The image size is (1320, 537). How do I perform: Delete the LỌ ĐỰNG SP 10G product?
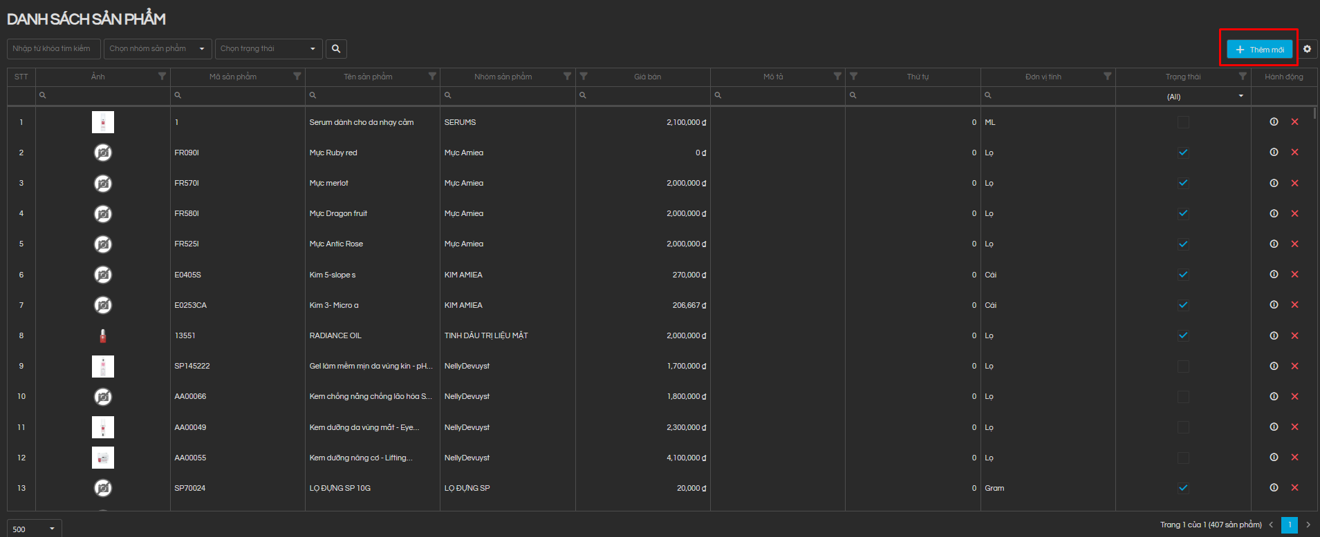click(x=1294, y=488)
